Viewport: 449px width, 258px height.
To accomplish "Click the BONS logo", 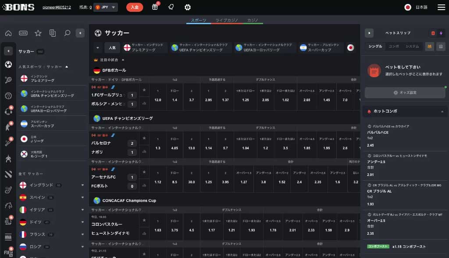I will (18, 7).
